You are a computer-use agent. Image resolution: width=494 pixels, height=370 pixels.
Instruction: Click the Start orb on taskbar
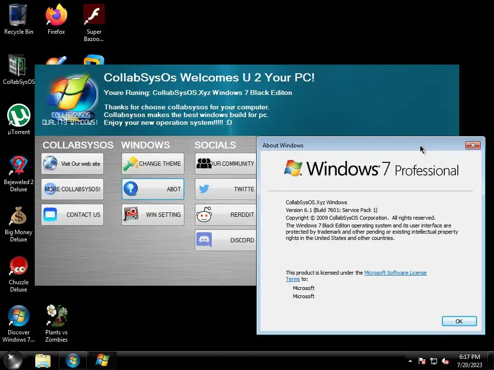pos(13,360)
